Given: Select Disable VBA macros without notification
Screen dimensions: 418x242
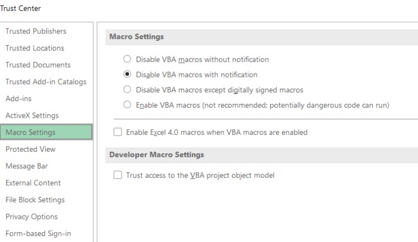Looking at the screenshot, I should tap(128, 59).
